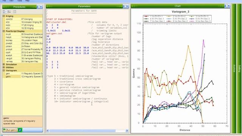Click the 6:XV Pri Sec 3 legend entry
Image resolution: width=242 pixels, height=136 pixels.
[x=200, y=19]
